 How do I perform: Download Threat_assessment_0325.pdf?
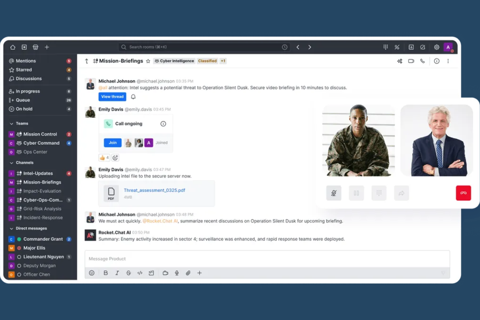154,190
